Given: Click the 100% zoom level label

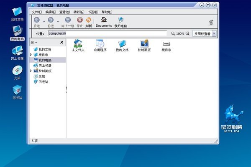Looking at the screenshot, I should pos(180,34).
